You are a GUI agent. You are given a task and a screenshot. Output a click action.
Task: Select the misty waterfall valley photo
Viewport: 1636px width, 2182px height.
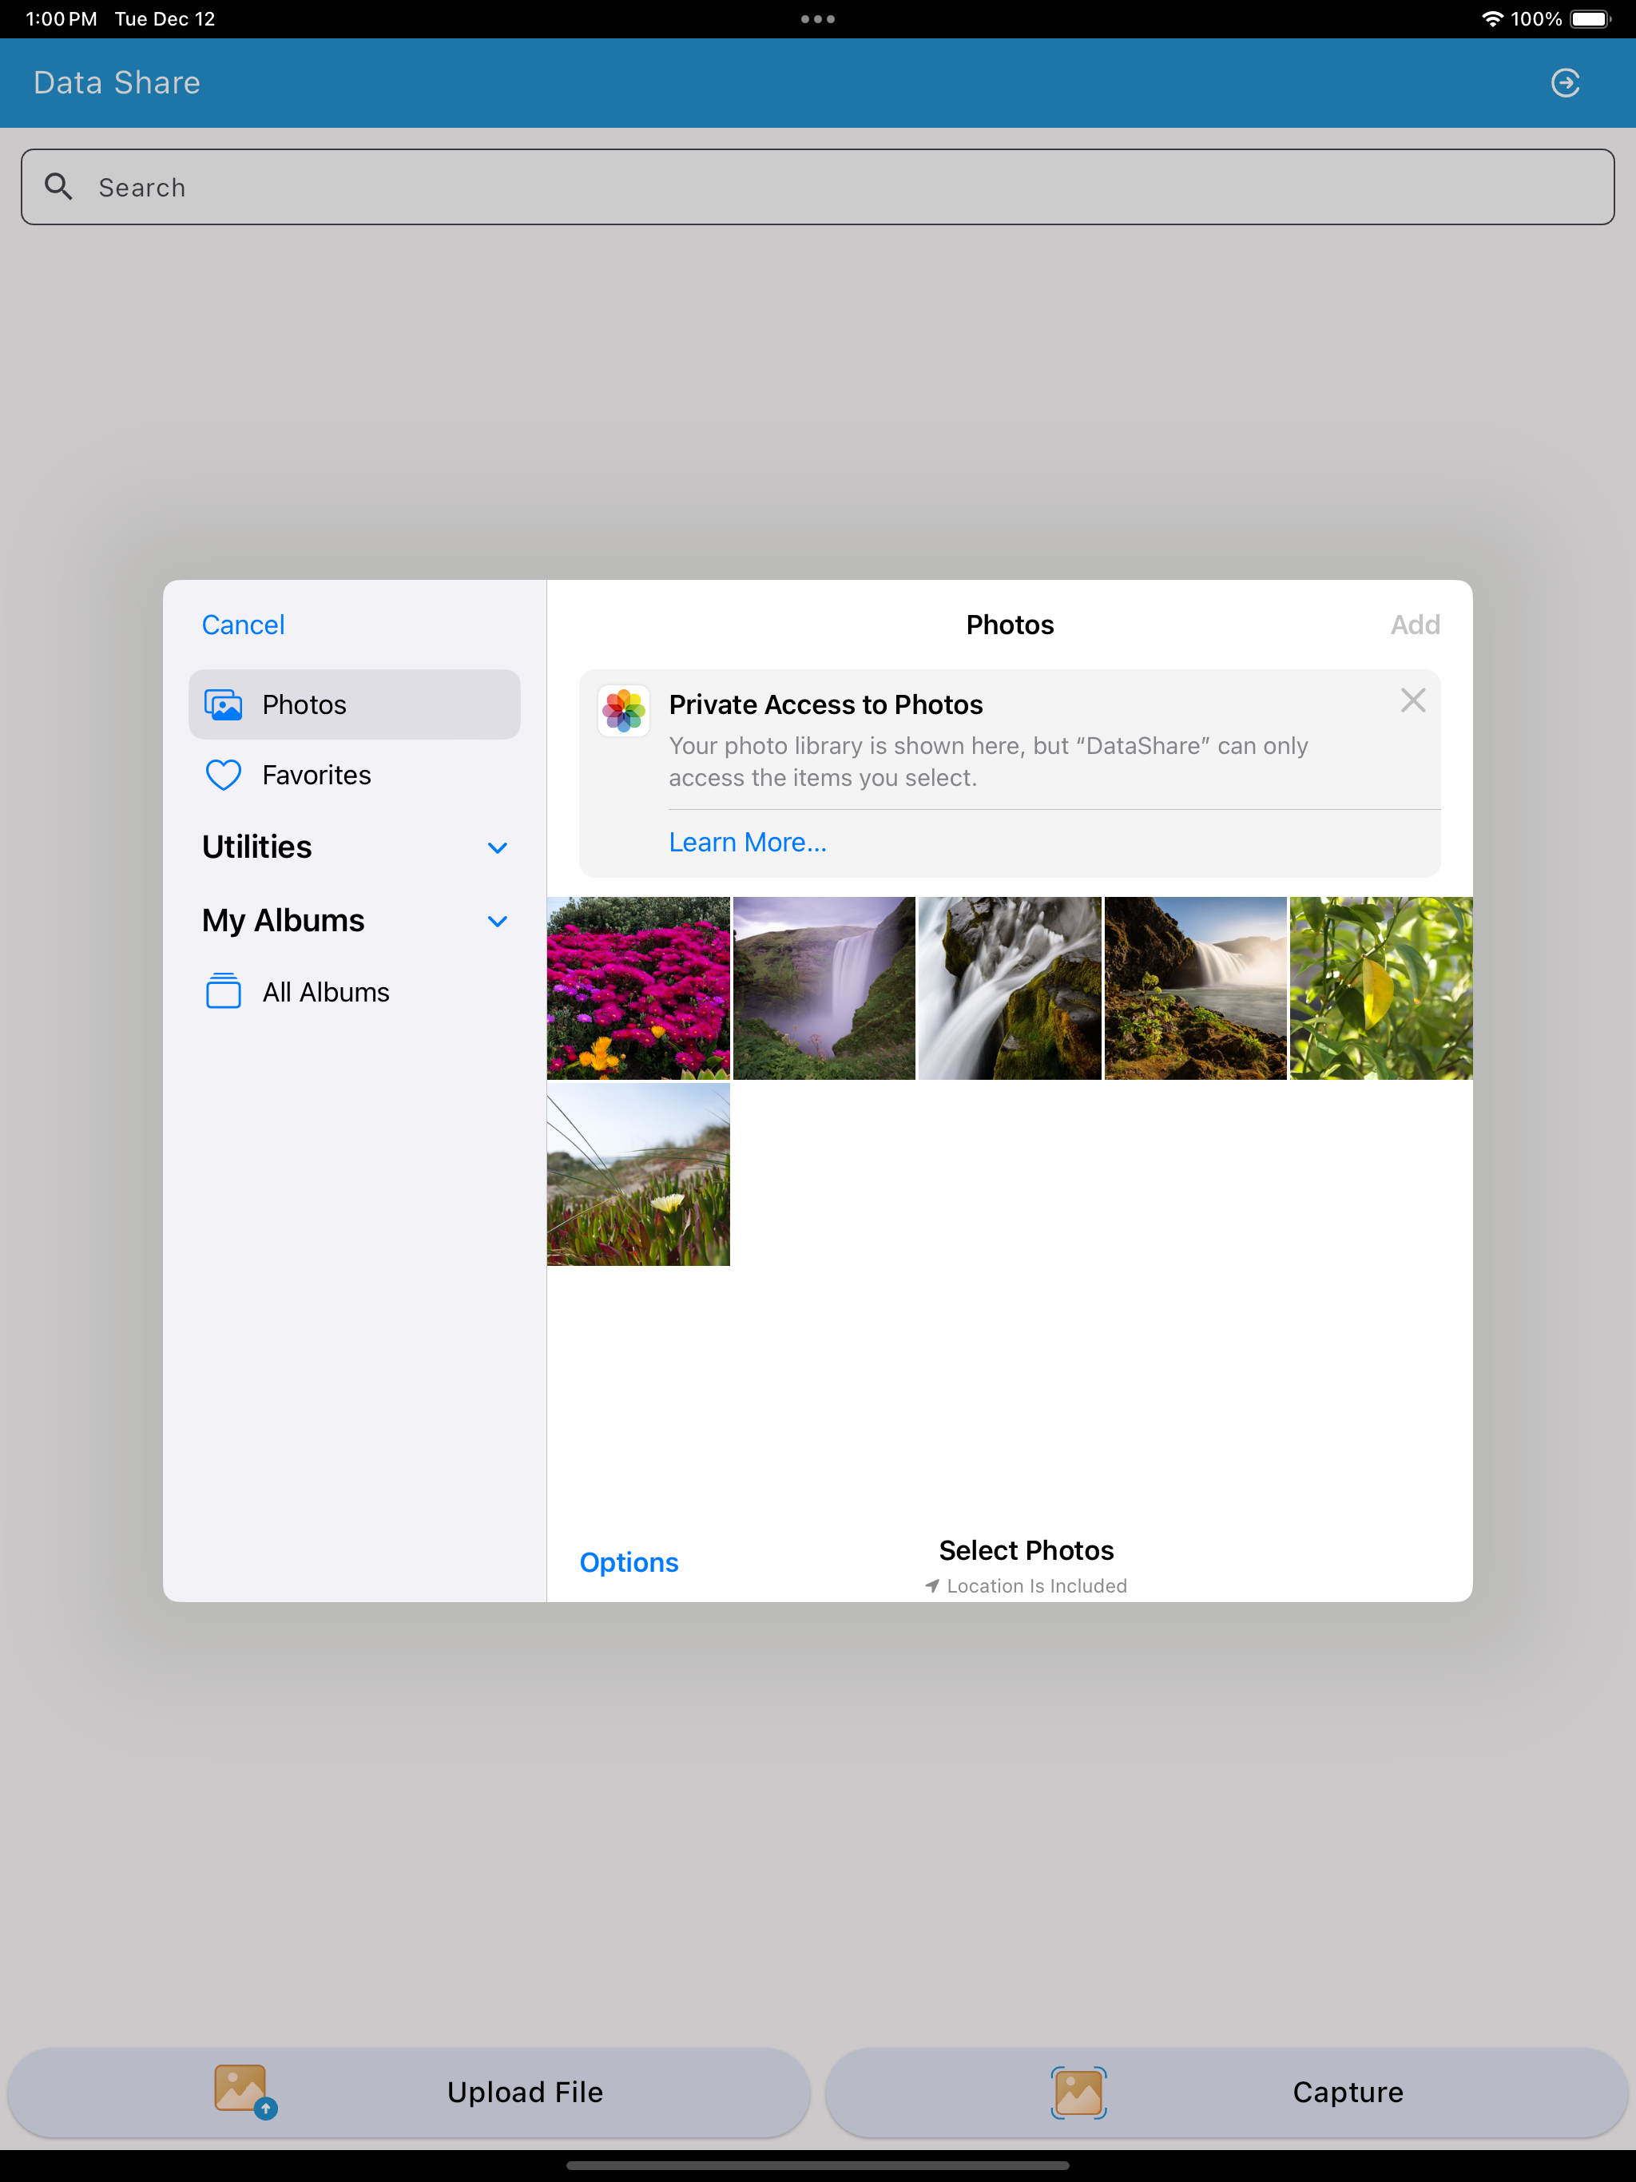(x=824, y=987)
